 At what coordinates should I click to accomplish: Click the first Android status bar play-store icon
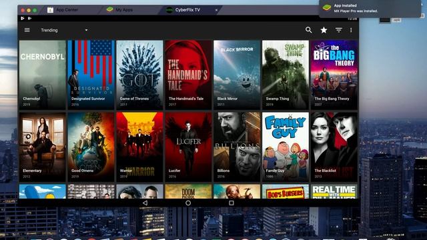(x=23, y=18)
